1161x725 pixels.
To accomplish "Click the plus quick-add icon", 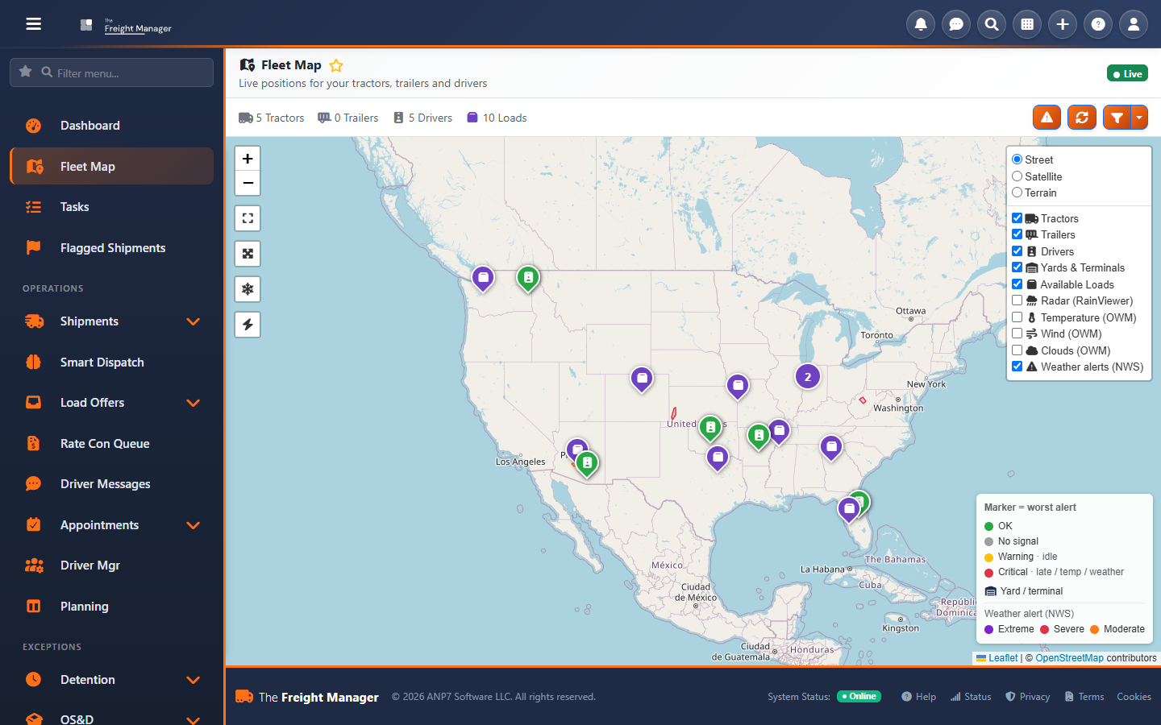I will pos(1063,24).
